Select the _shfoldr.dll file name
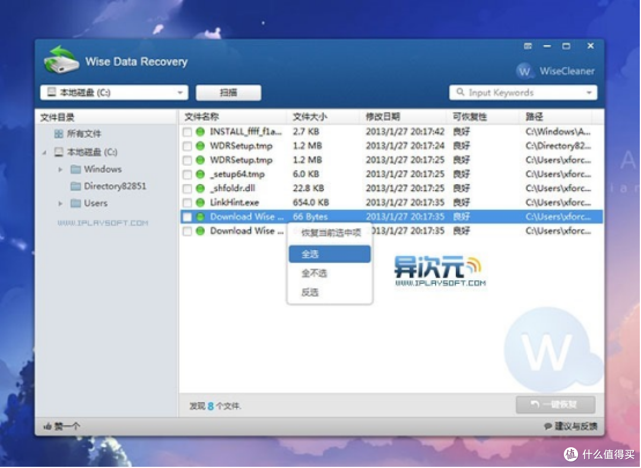 coord(232,189)
